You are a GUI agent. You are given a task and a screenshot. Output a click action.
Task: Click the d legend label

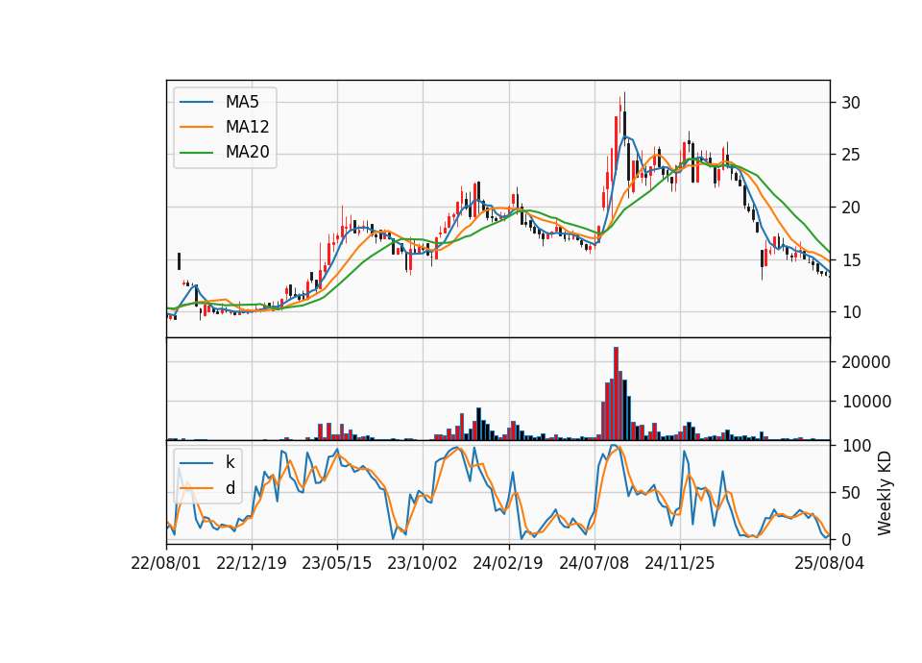point(230,488)
